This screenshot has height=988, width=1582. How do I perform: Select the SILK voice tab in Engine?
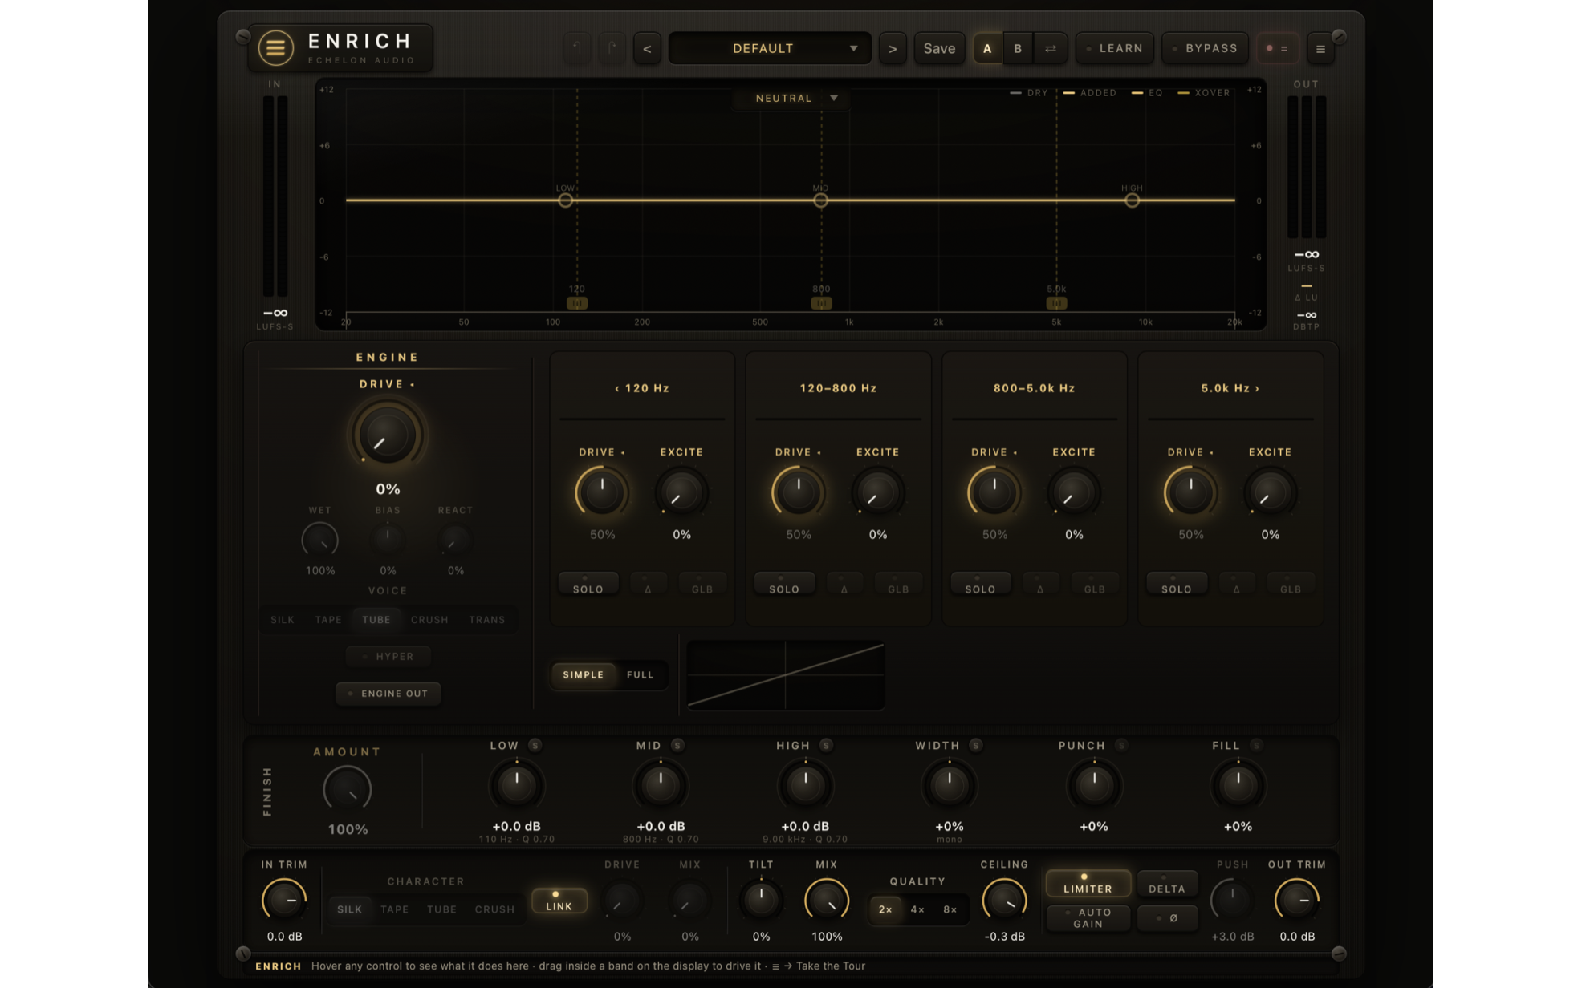pyautogui.click(x=283, y=620)
